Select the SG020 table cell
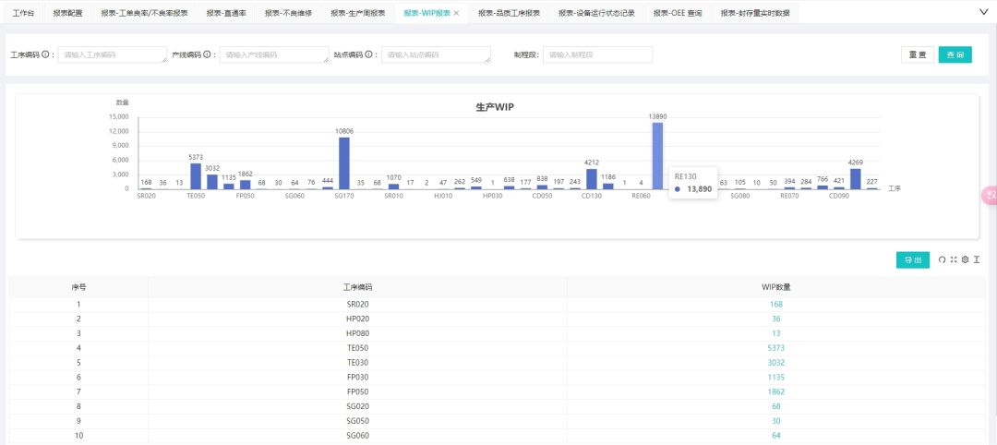This screenshot has height=445, width=997. pyautogui.click(x=357, y=407)
